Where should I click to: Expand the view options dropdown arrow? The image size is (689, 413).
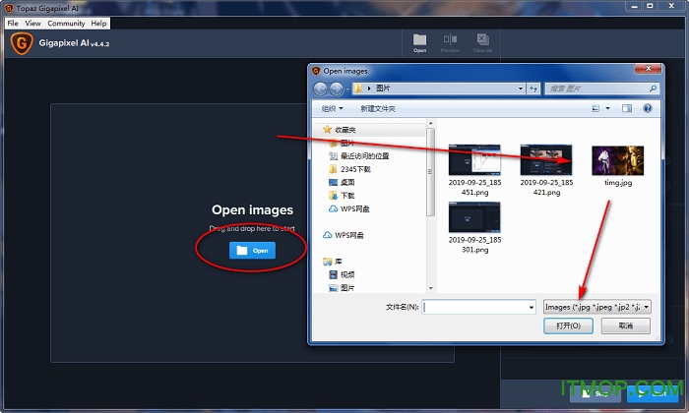607,108
